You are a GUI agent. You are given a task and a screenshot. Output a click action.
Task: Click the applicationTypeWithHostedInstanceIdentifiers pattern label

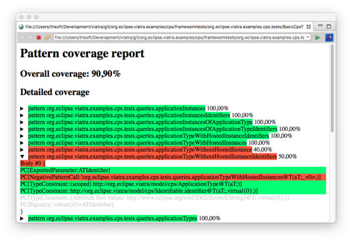click(x=148, y=136)
